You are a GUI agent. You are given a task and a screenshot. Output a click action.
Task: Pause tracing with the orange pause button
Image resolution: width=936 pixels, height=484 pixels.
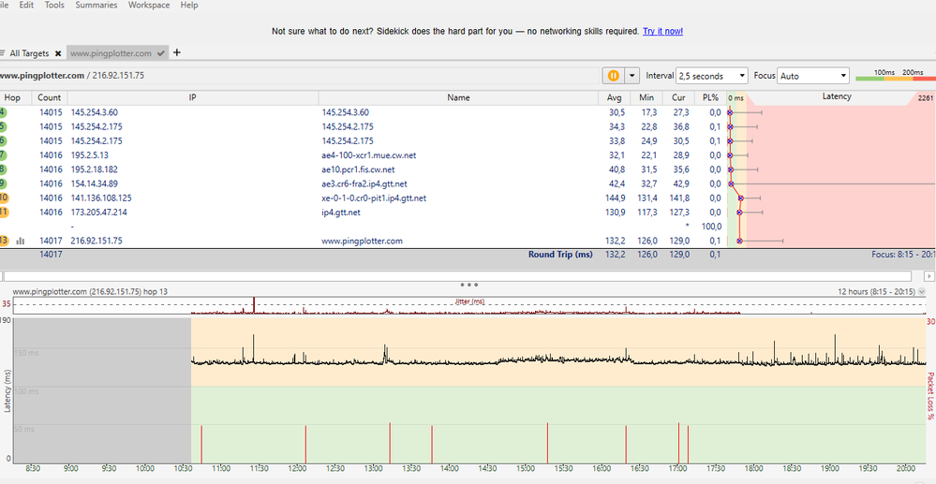click(x=613, y=76)
